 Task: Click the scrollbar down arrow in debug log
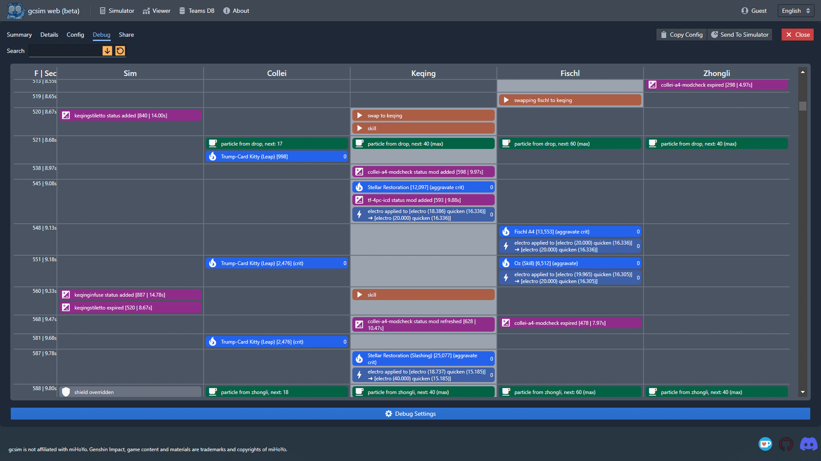[803, 392]
